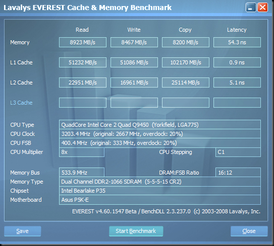Select the Memory Read result field
Image resolution: width=274 pixels, height=246 pixels.
tap(83, 42)
